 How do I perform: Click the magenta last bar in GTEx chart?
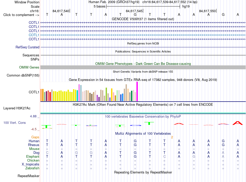pyautogui.click(x=137, y=92)
